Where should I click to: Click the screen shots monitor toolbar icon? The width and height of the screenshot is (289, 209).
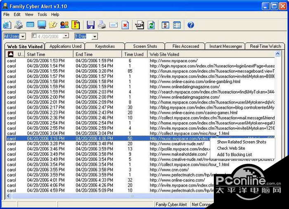[42, 25]
